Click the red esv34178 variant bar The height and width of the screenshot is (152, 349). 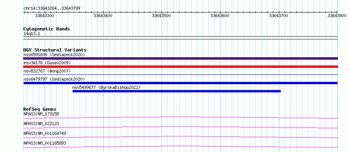click(180, 67)
